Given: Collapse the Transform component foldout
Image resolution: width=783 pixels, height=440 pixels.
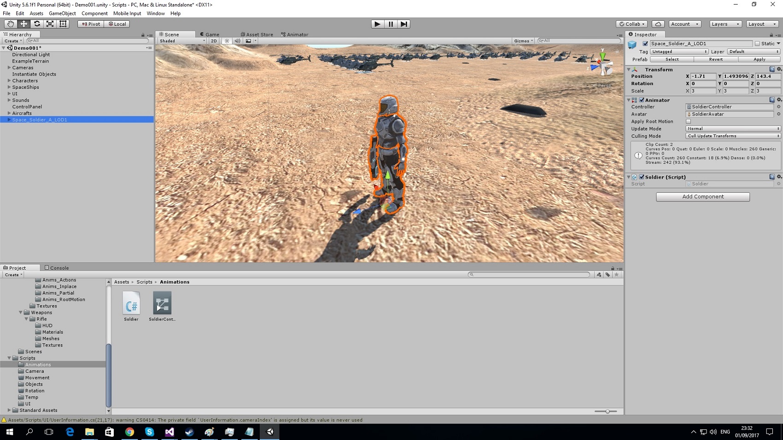Looking at the screenshot, I should click(629, 69).
